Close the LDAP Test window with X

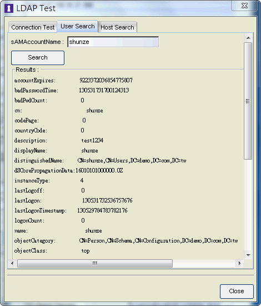[244, 6]
